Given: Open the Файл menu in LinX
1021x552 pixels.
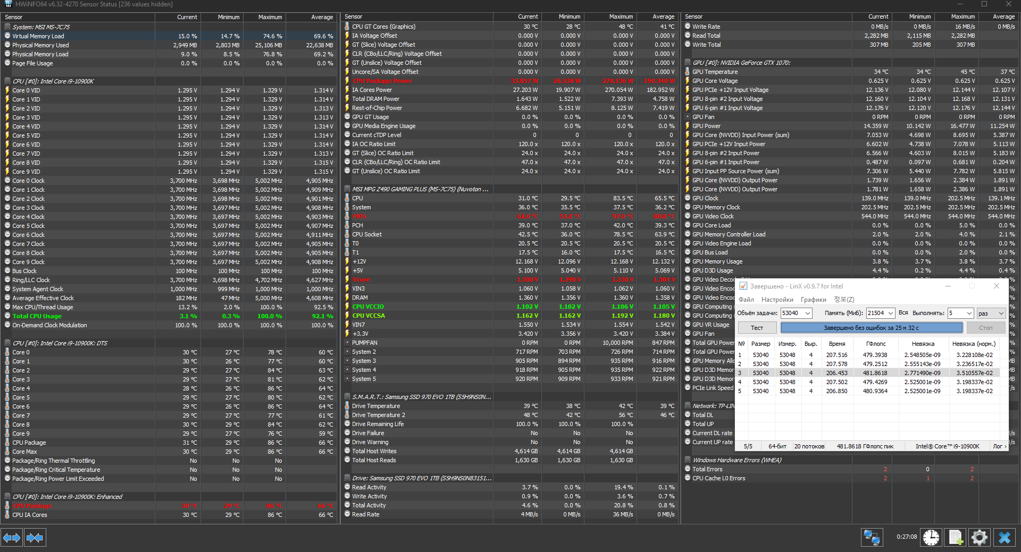Looking at the screenshot, I should 746,300.
